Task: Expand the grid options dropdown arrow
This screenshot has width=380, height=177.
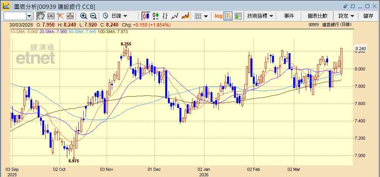Action: (206, 16)
